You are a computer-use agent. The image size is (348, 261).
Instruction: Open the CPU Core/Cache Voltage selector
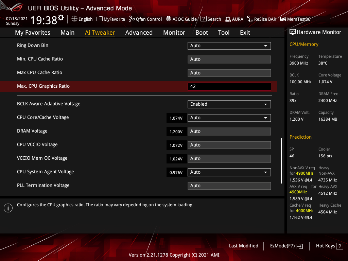pos(229,118)
